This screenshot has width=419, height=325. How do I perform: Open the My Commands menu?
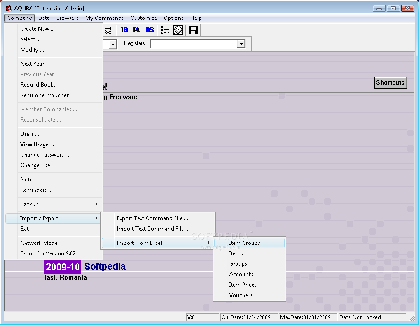(x=105, y=18)
